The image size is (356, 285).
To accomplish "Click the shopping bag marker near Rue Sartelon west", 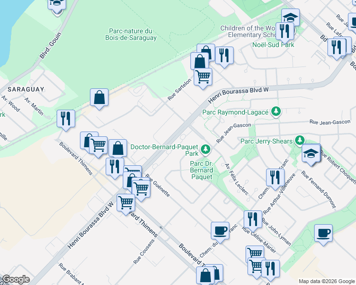I will (99, 98).
